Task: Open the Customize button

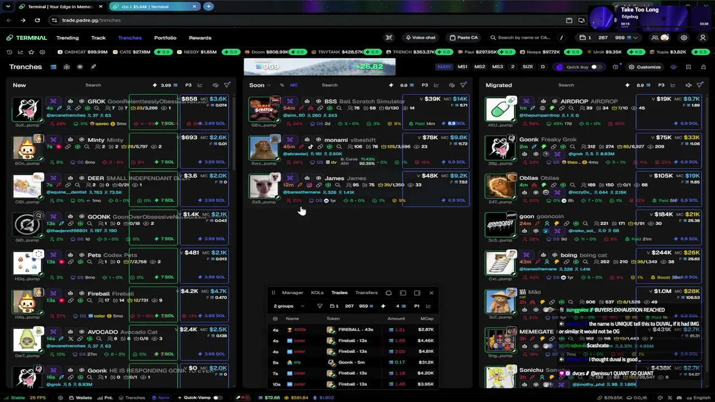Action: 645,67
